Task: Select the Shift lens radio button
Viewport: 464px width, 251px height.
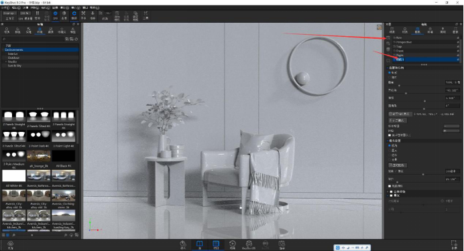Action: click(x=390, y=155)
